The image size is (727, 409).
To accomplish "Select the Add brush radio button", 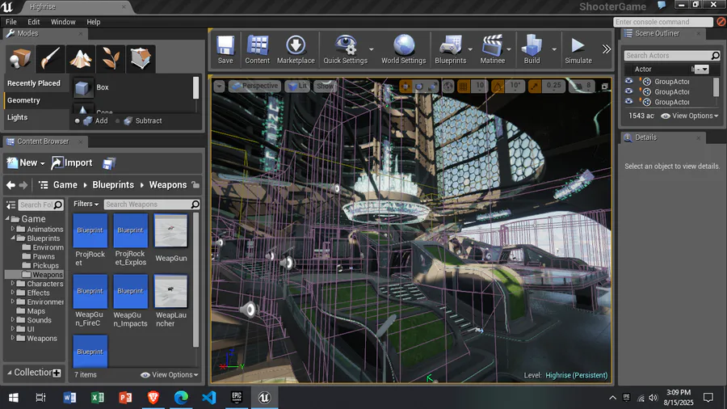I will (x=77, y=121).
